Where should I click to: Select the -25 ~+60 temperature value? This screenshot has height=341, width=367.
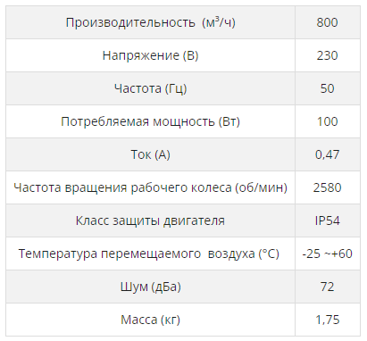[x=327, y=254]
